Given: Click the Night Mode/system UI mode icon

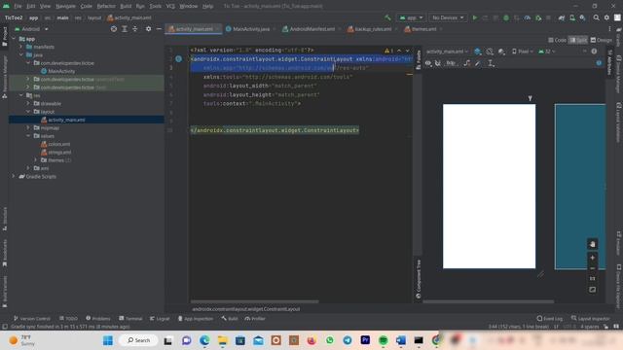Looking at the screenshot, I should [x=501, y=52].
